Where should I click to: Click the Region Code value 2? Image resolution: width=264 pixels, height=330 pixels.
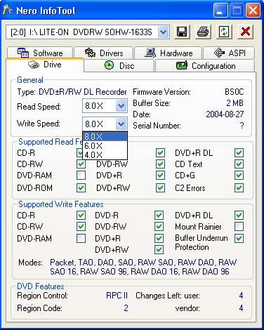click(126, 308)
